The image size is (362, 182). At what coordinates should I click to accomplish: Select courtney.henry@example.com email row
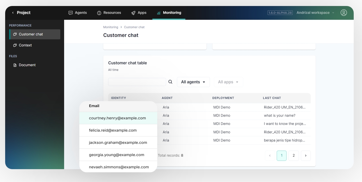pyautogui.click(x=117, y=118)
